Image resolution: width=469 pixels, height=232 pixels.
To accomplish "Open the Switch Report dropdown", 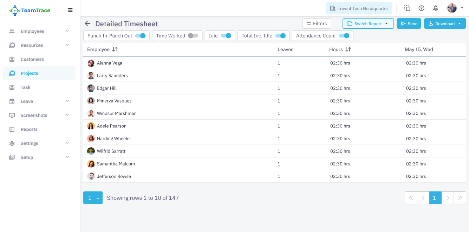I will click(368, 24).
